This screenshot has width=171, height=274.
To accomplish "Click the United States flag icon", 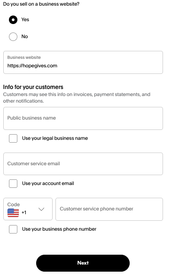I will coord(13,213).
